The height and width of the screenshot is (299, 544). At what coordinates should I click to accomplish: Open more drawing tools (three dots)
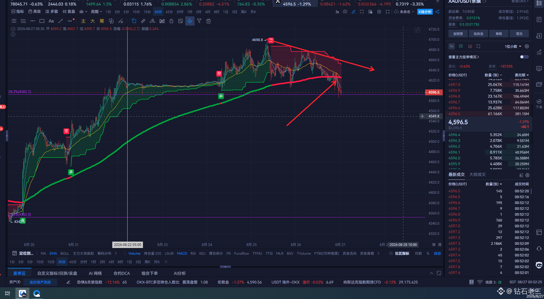pyautogui.click(x=70, y=21)
